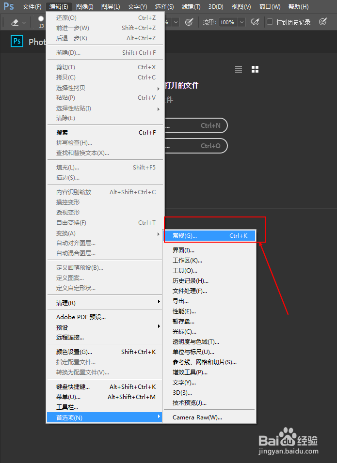Enable the 抹到历史记录 checkbox
Viewport: 337px width, 463px height.
click(x=270, y=22)
